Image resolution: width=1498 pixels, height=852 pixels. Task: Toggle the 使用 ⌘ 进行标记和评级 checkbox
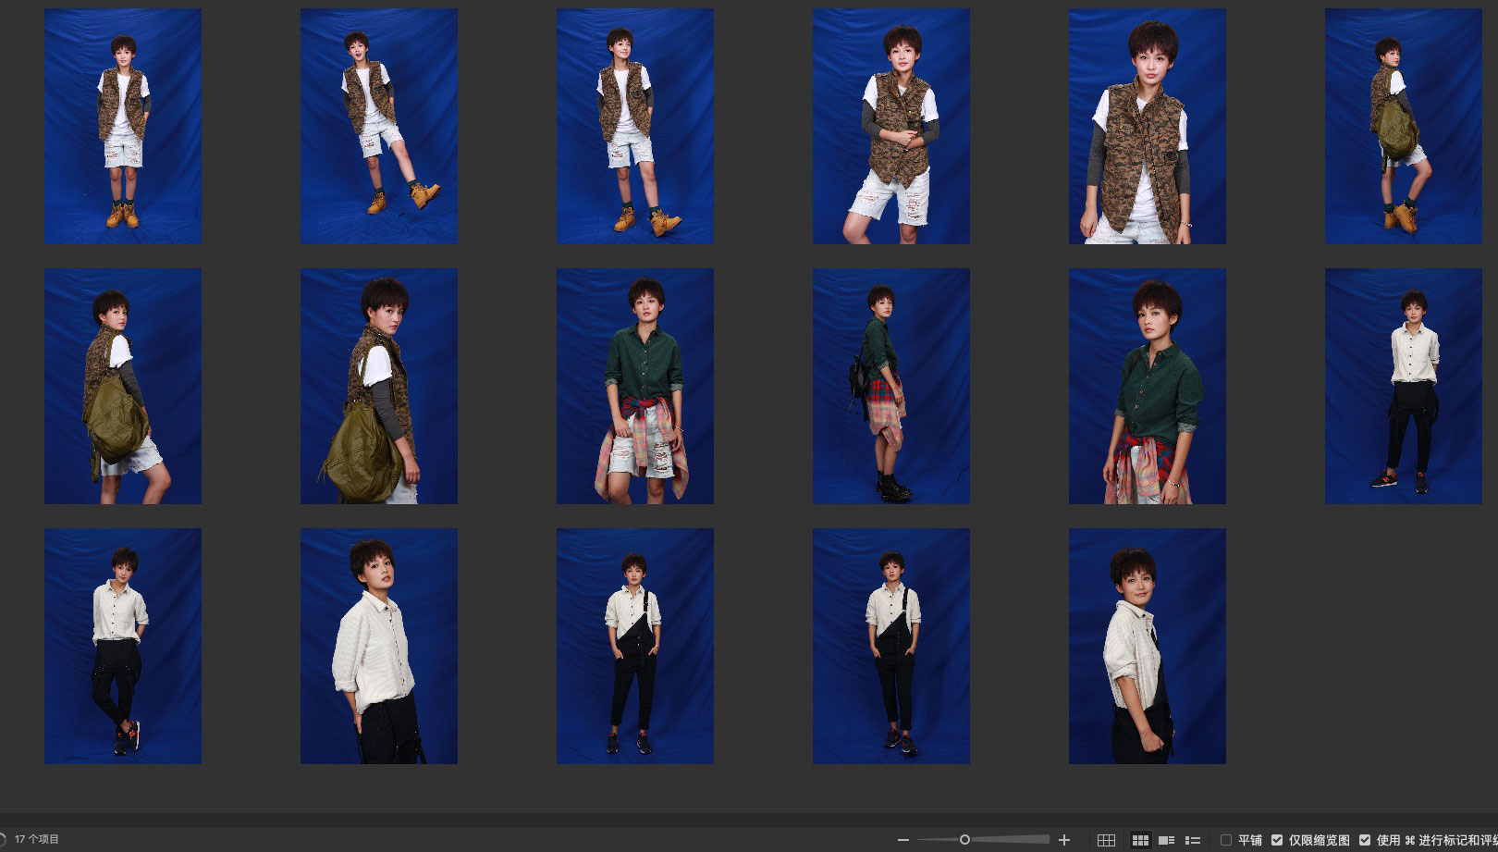point(1365,840)
